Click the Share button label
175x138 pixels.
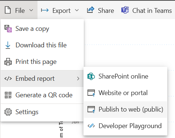tap(106, 11)
